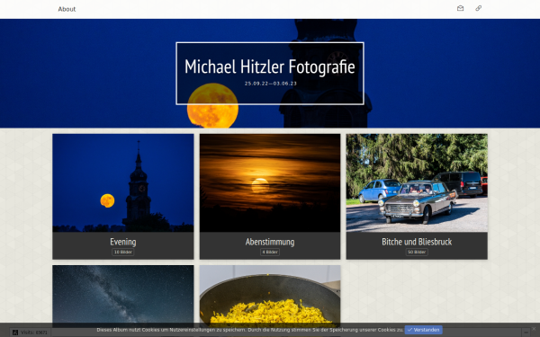This screenshot has width=540, height=337.
Task: Click the 50 Bilder badge
Action: (417, 252)
